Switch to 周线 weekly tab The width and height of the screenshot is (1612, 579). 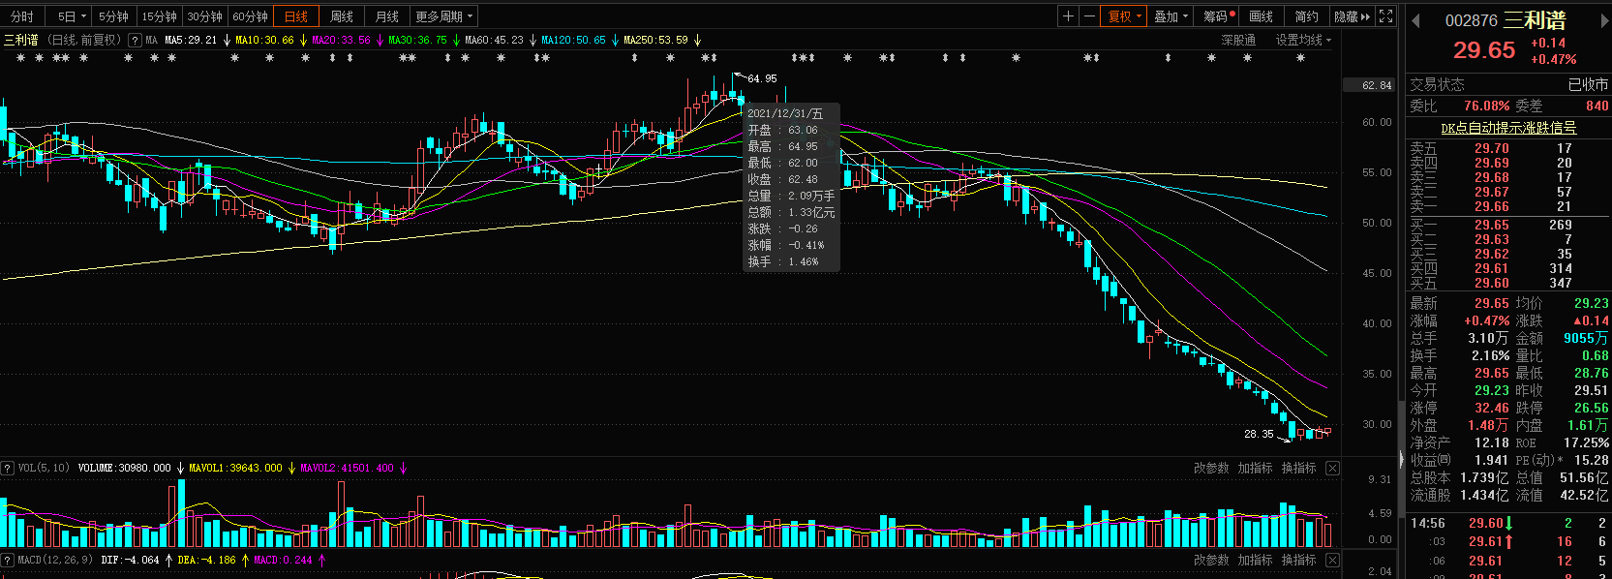click(342, 16)
